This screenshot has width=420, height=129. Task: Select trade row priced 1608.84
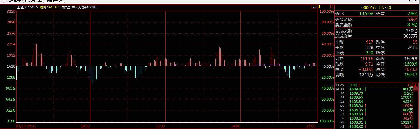click(x=374, y=101)
